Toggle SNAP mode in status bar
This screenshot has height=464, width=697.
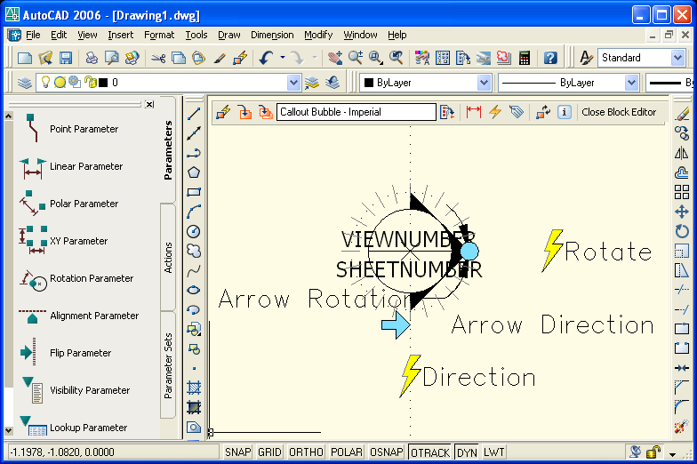coord(237,452)
